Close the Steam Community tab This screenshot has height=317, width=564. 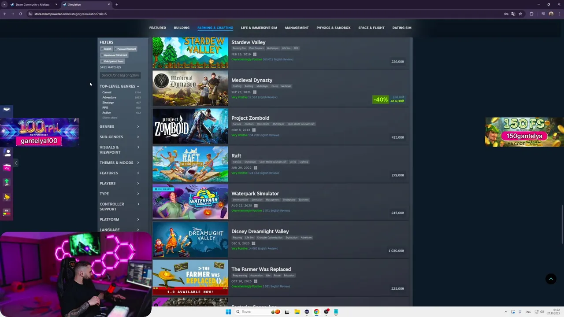tap(56, 4)
